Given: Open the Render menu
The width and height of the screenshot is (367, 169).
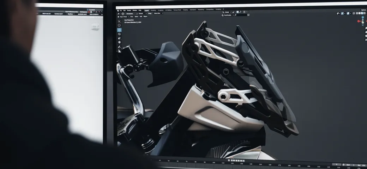Looking at the screenshot, I should pyautogui.click(x=129, y=11).
